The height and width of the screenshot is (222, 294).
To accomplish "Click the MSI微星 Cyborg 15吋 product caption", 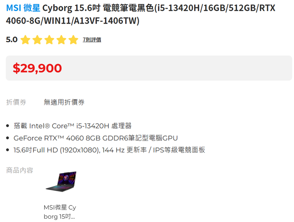I will pyautogui.click(x=60, y=212).
